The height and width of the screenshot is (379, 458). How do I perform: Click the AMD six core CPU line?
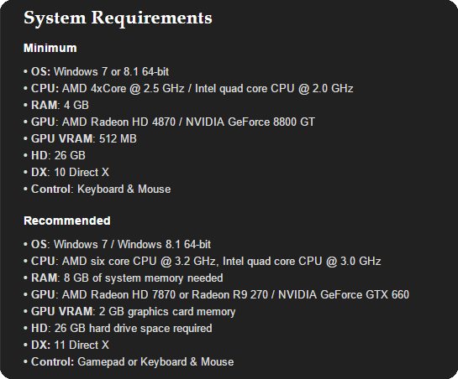pos(203,262)
